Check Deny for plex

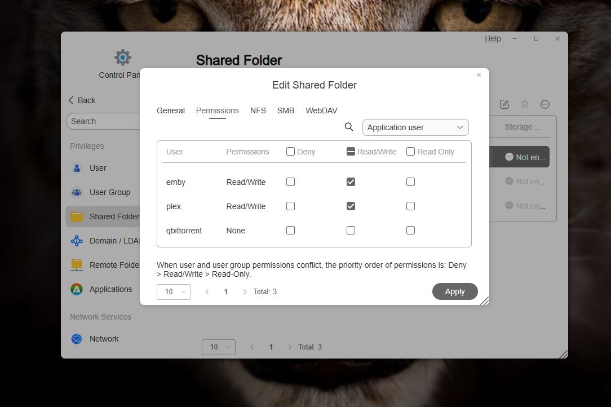pyautogui.click(x=290, y=206)
